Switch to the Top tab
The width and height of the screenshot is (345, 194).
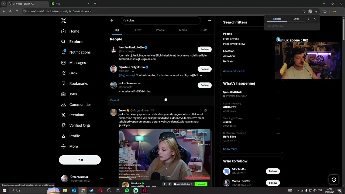click(117, 30)
